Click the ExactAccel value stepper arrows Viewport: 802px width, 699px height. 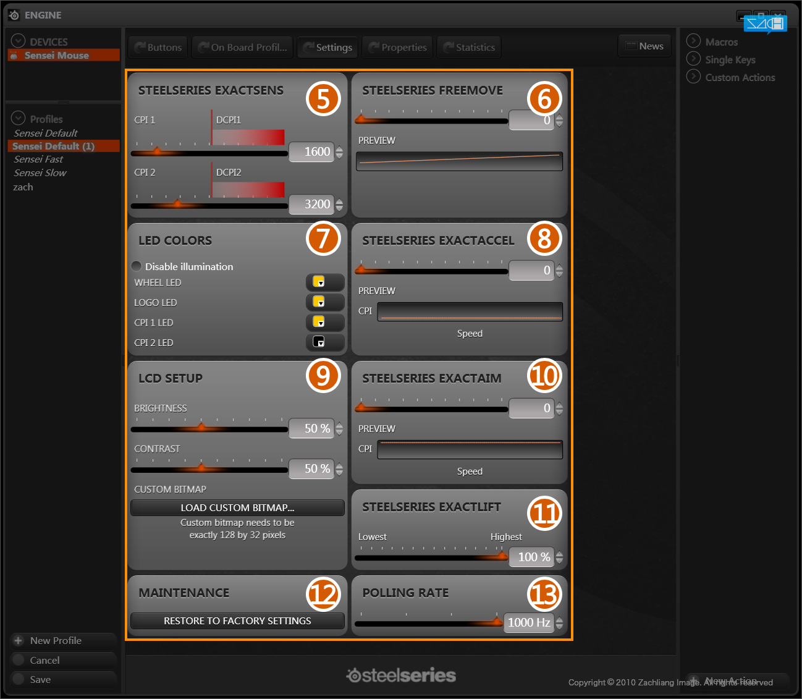[559, 271]
